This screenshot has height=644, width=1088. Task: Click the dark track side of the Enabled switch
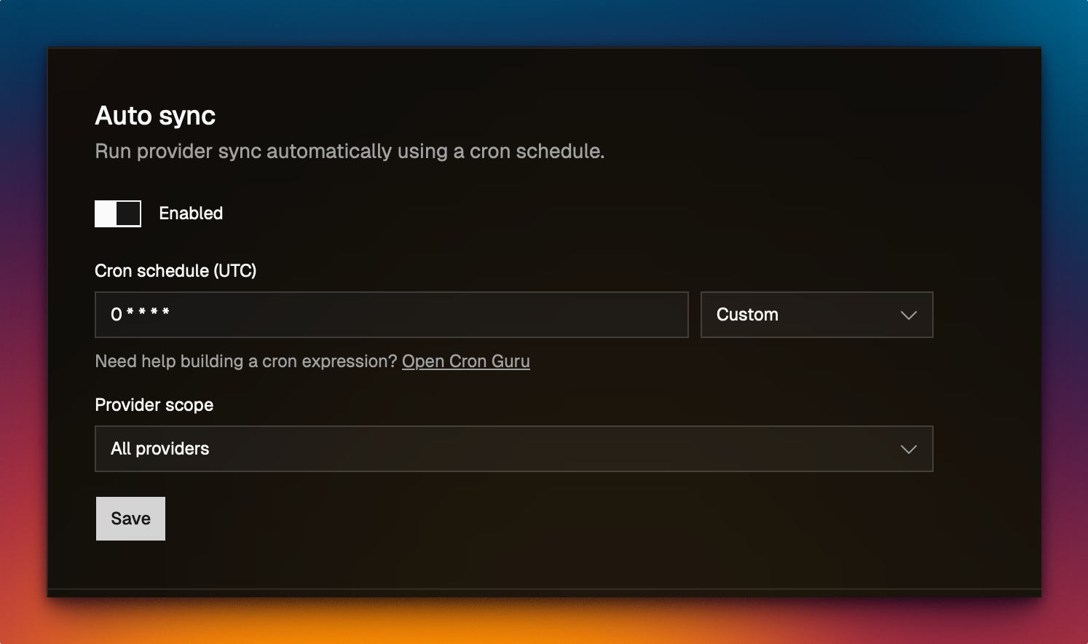129,213
